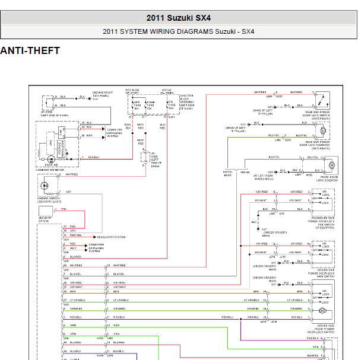The height and width of the screenshot is (360, 358).
Task: Select the WHT/RED wire label at hazard switch
Action: 72,174
